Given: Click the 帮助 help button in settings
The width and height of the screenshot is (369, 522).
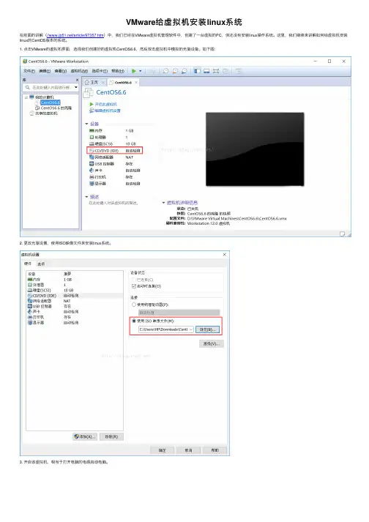Looking at the screenshot, I should (x=215, y=450).
